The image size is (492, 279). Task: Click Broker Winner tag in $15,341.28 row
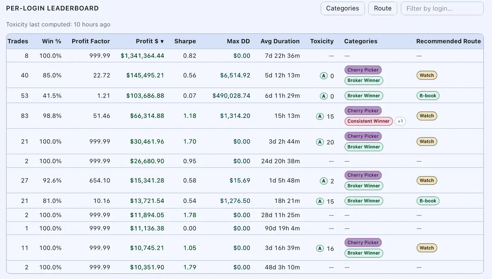click(364, 186)
